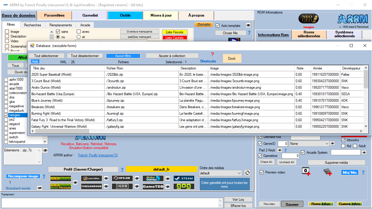Click the Steam scraper logo

click(184, 179)
